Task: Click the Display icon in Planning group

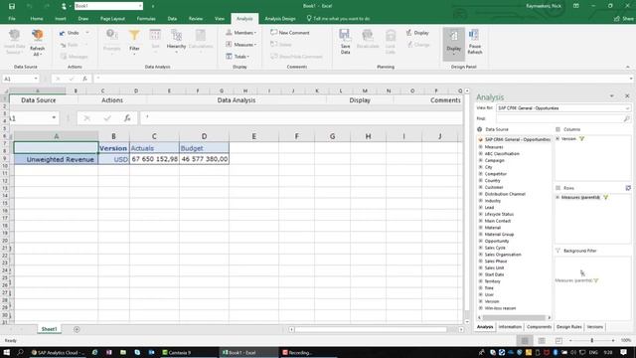Action: click(x=408, y=33)
